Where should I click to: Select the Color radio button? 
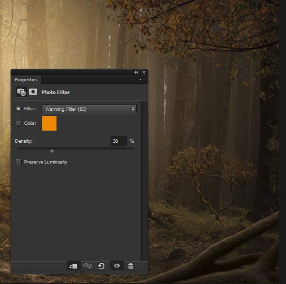coord(18,123)
